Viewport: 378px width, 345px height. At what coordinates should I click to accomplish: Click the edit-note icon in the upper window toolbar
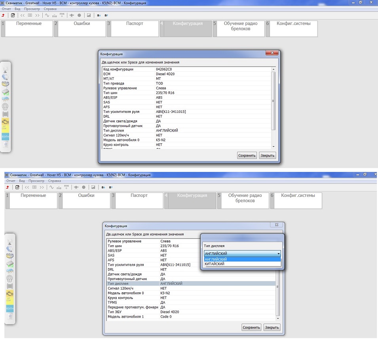click(x=13, y=15)
